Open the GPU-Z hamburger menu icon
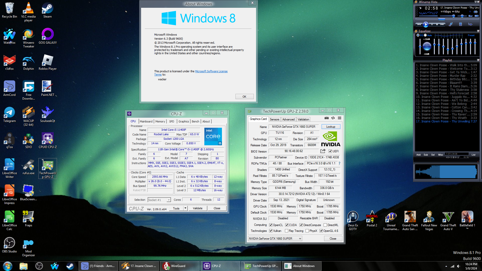 (339, 118)
